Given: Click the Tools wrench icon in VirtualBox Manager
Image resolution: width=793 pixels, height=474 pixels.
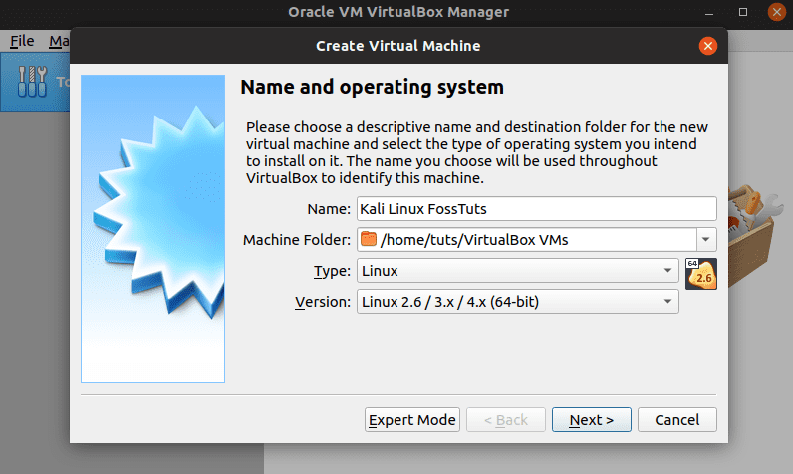Looking at the screenshot, I should 32,82.
